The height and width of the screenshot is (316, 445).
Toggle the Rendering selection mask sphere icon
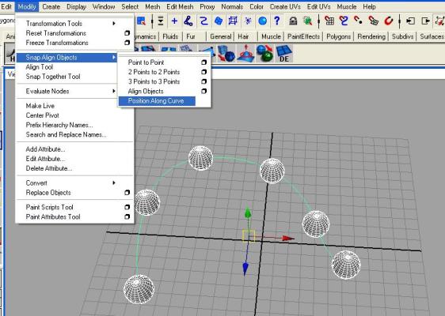pos(263,21)
